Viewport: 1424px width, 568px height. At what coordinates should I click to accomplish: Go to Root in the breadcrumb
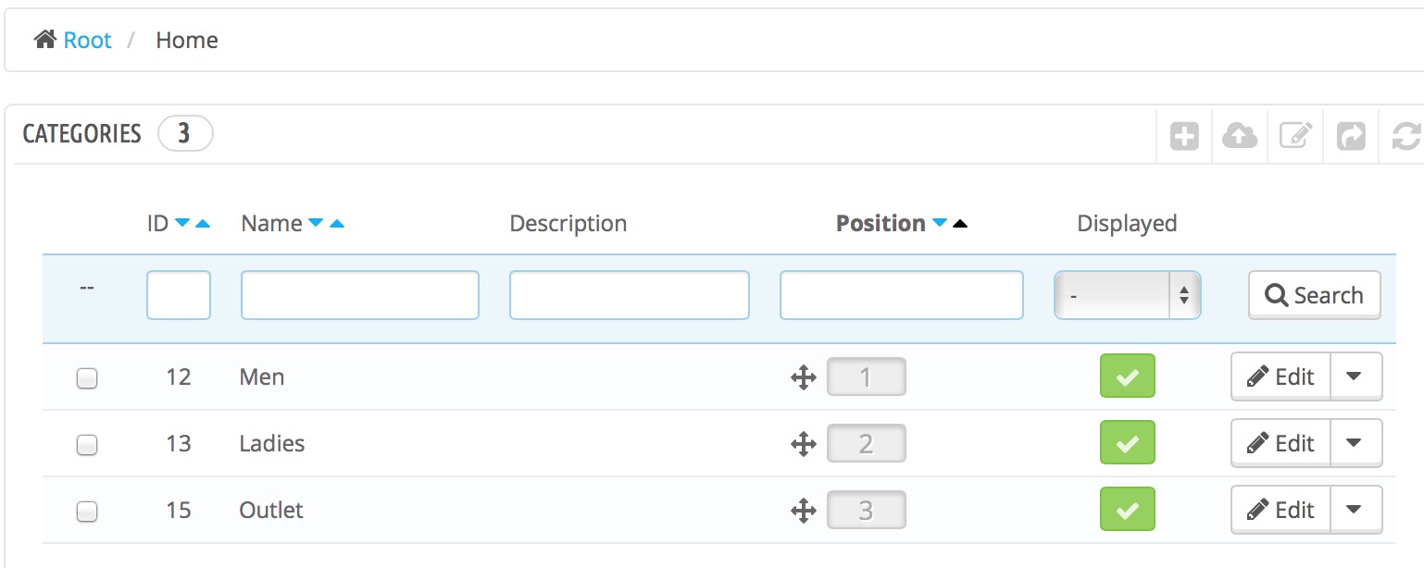(x=87, y=41)
